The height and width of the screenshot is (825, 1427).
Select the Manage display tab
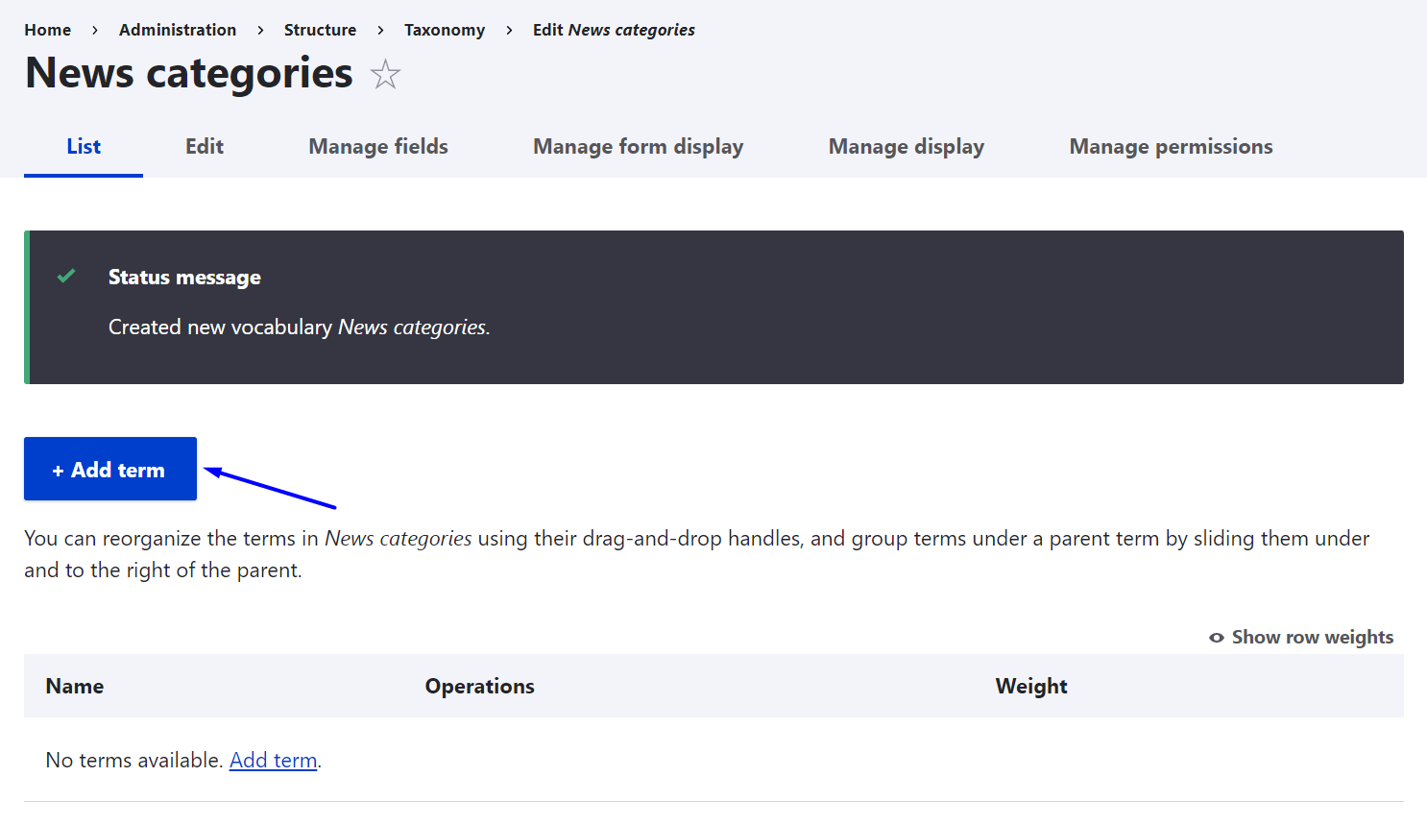click(906, 147)
